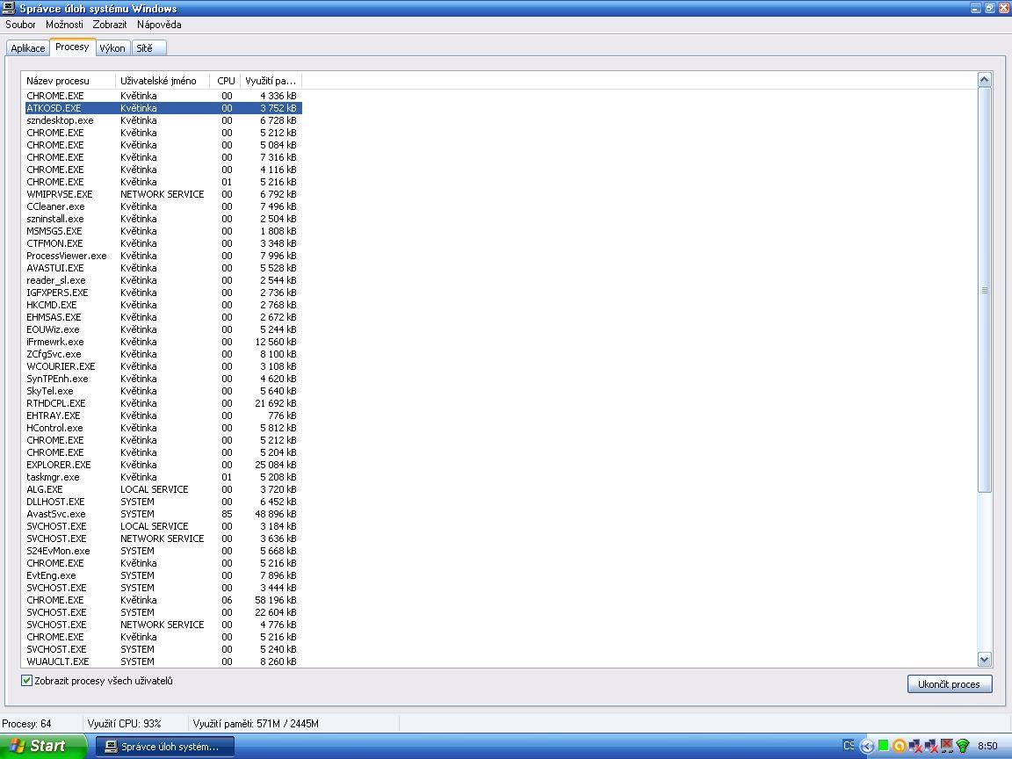
Task: Open the Windows Start button
Action: 42,746
